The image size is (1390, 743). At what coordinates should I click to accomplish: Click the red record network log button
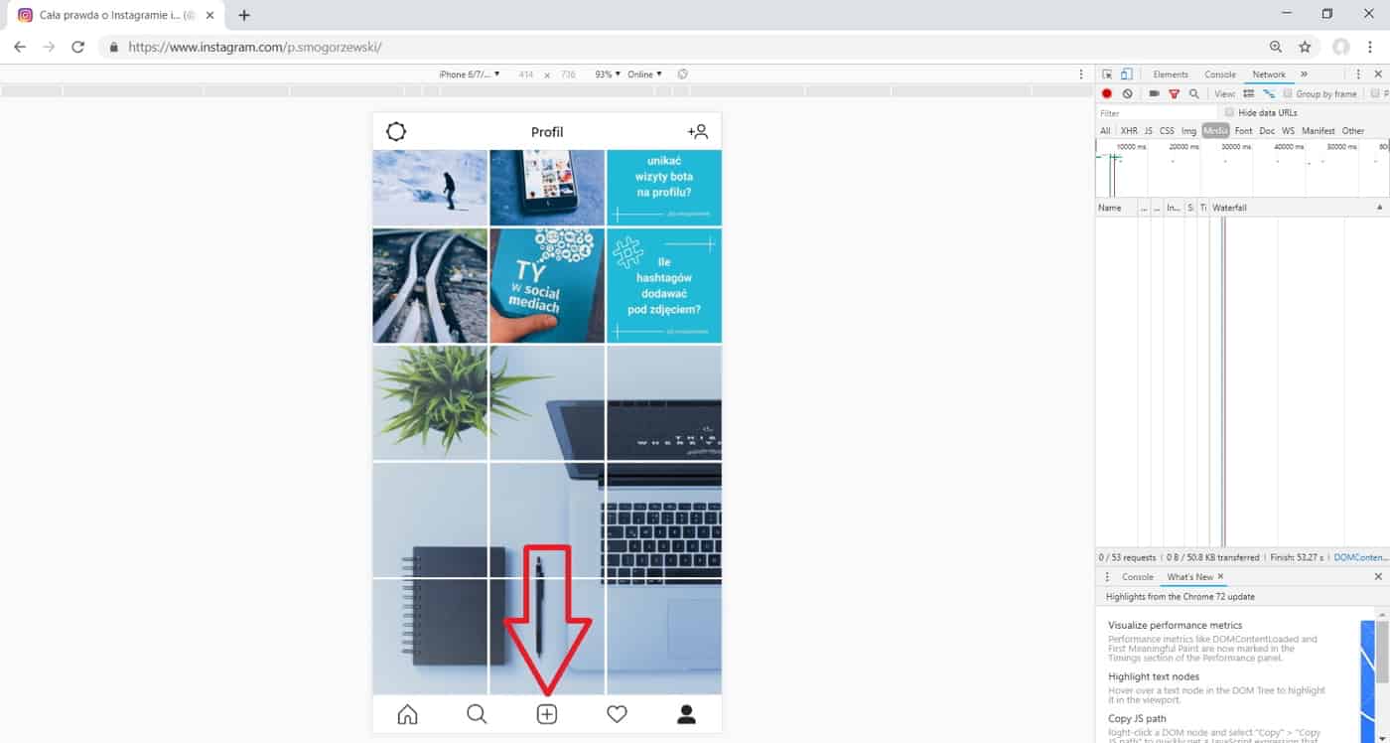[1107, 93]
